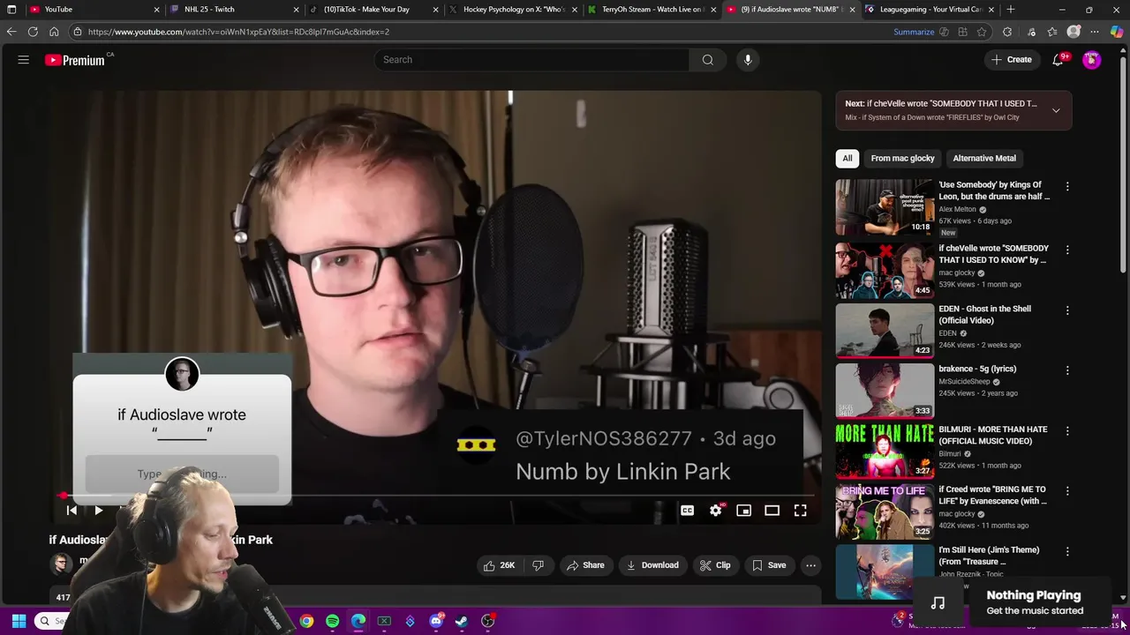Click the Audioslave wrote fill-in card input
Screen dimensions: 1130x635
(182, 474)
